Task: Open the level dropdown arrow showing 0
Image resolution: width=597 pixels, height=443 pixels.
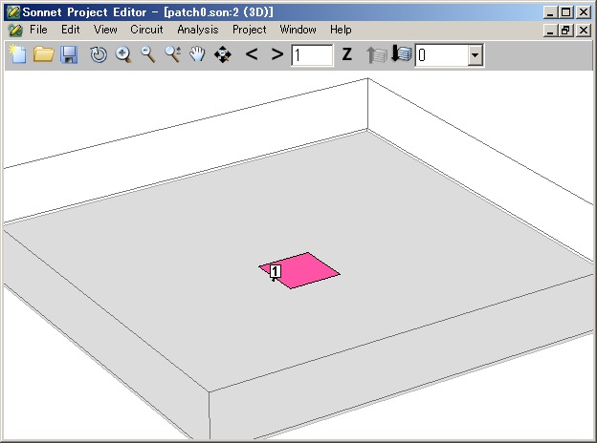Action: click(x=475, y=55)
